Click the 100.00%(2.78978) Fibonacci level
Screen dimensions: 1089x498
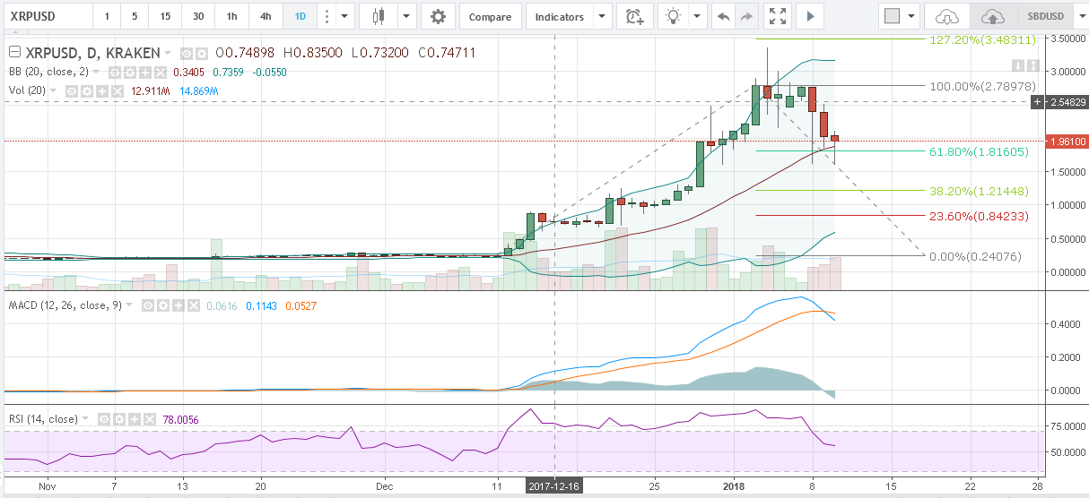coord(982,85)
